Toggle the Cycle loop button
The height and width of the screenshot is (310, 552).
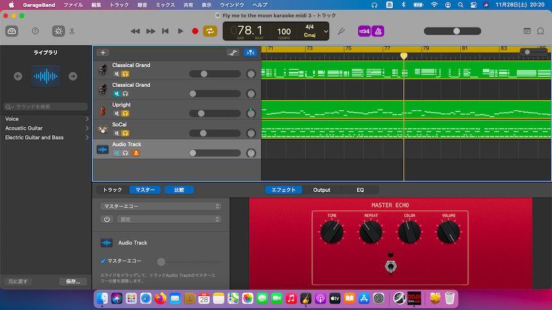210,31
